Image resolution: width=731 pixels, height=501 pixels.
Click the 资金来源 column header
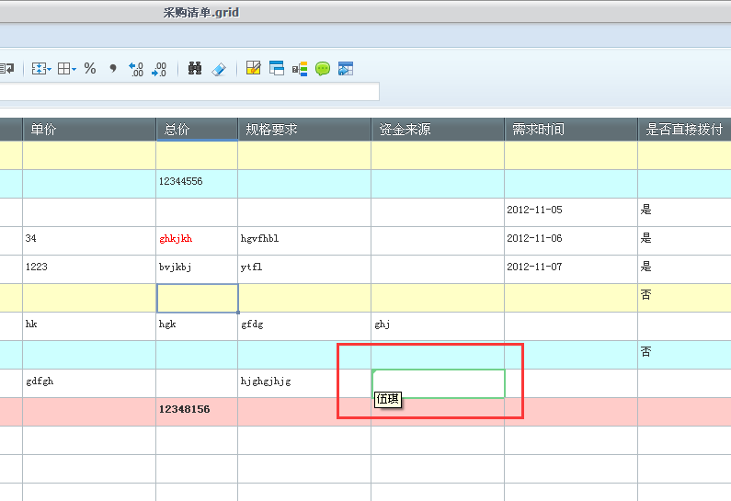pyautogui.click(x=438, y=129)
